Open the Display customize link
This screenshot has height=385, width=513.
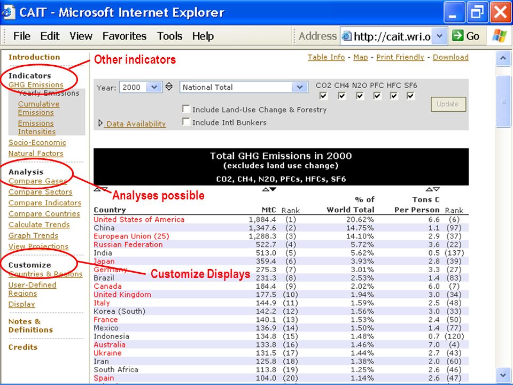point(21,304)
